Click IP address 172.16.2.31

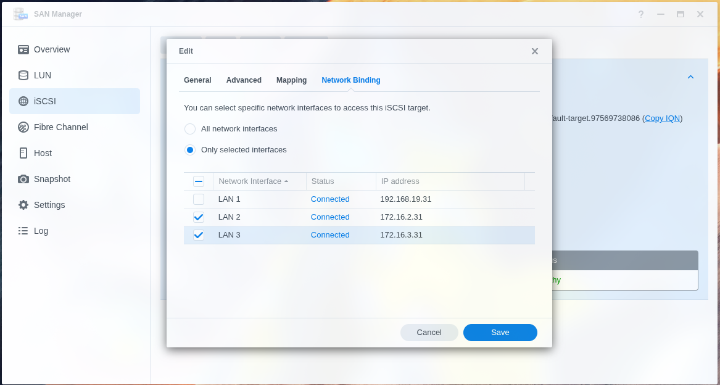[401, 217]
